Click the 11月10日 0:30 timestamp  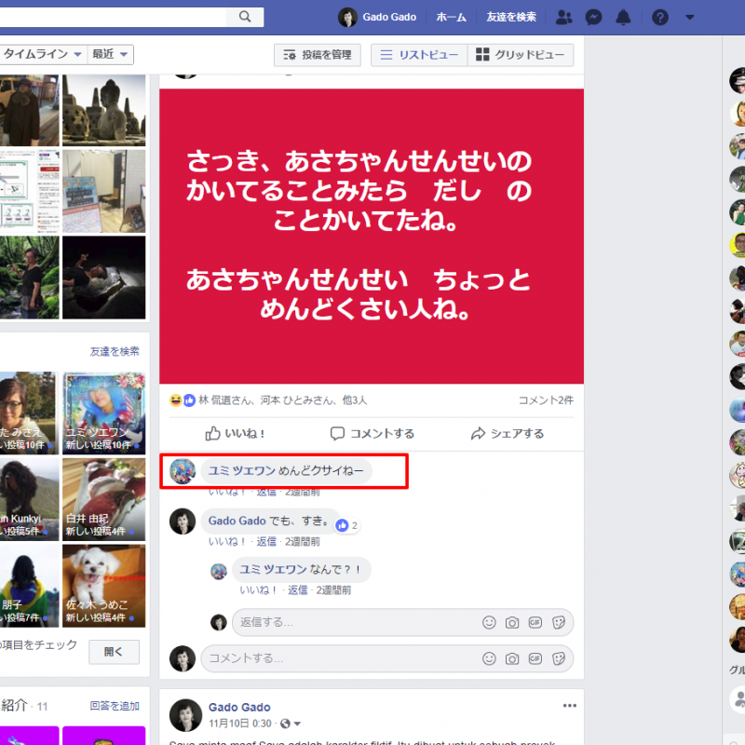(x=240, y=724)
